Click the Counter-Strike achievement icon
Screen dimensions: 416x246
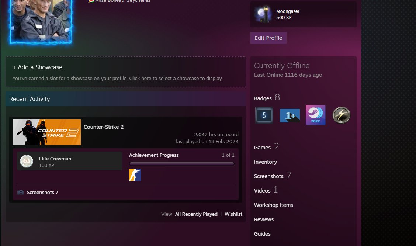pos(135,175)
